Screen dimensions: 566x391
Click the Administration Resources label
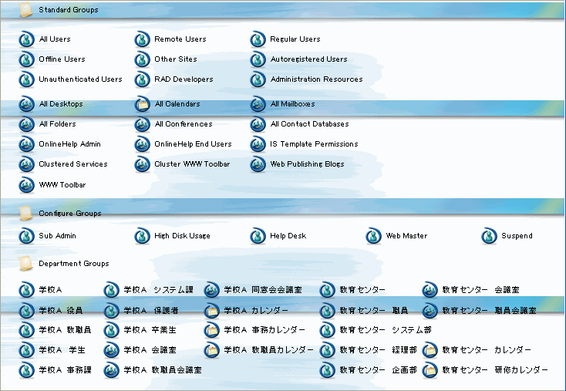tap(316, 79)
